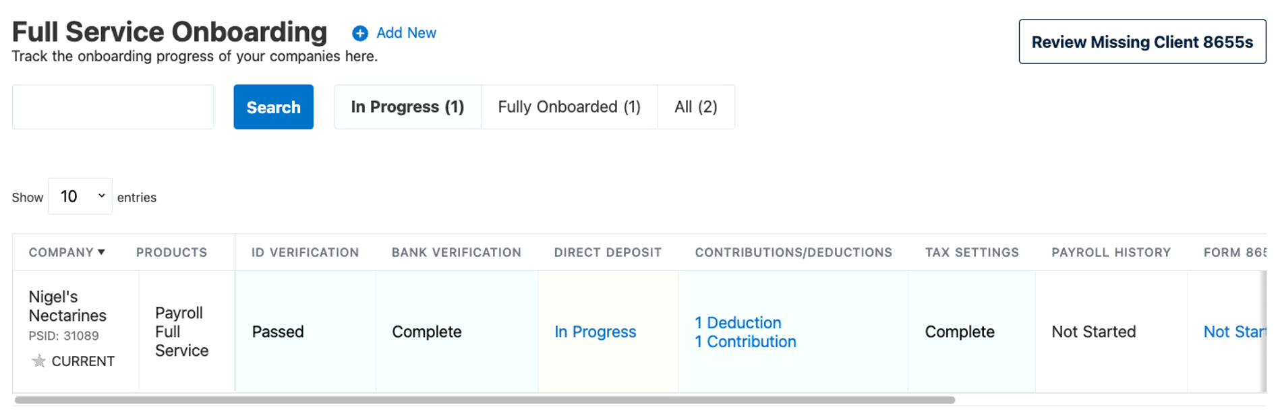Open the 1 Contribution link
This screenshot has height=420, width=1278.
745,342
